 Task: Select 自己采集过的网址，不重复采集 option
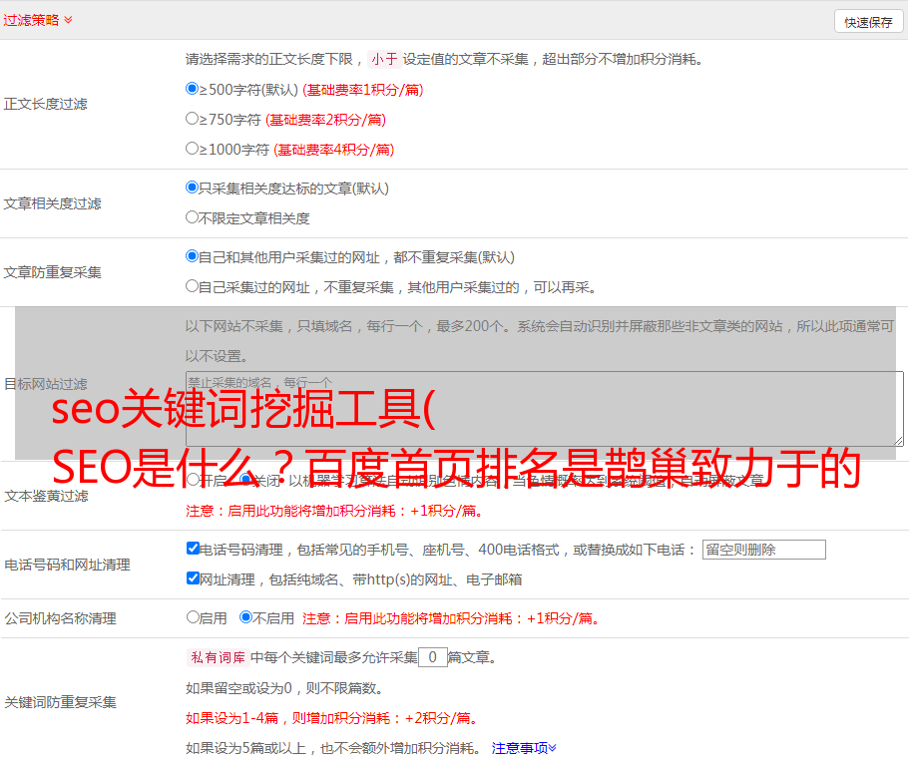193,286
